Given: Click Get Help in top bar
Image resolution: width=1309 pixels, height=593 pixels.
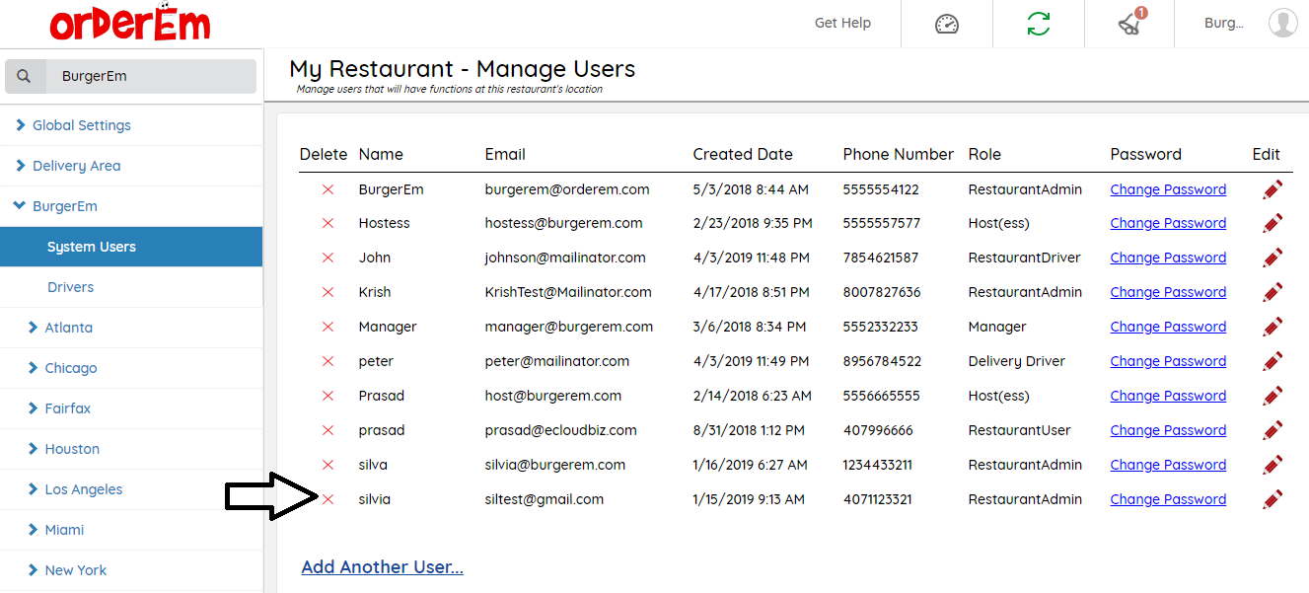Looking at the screenshot, I should [842, 23].
